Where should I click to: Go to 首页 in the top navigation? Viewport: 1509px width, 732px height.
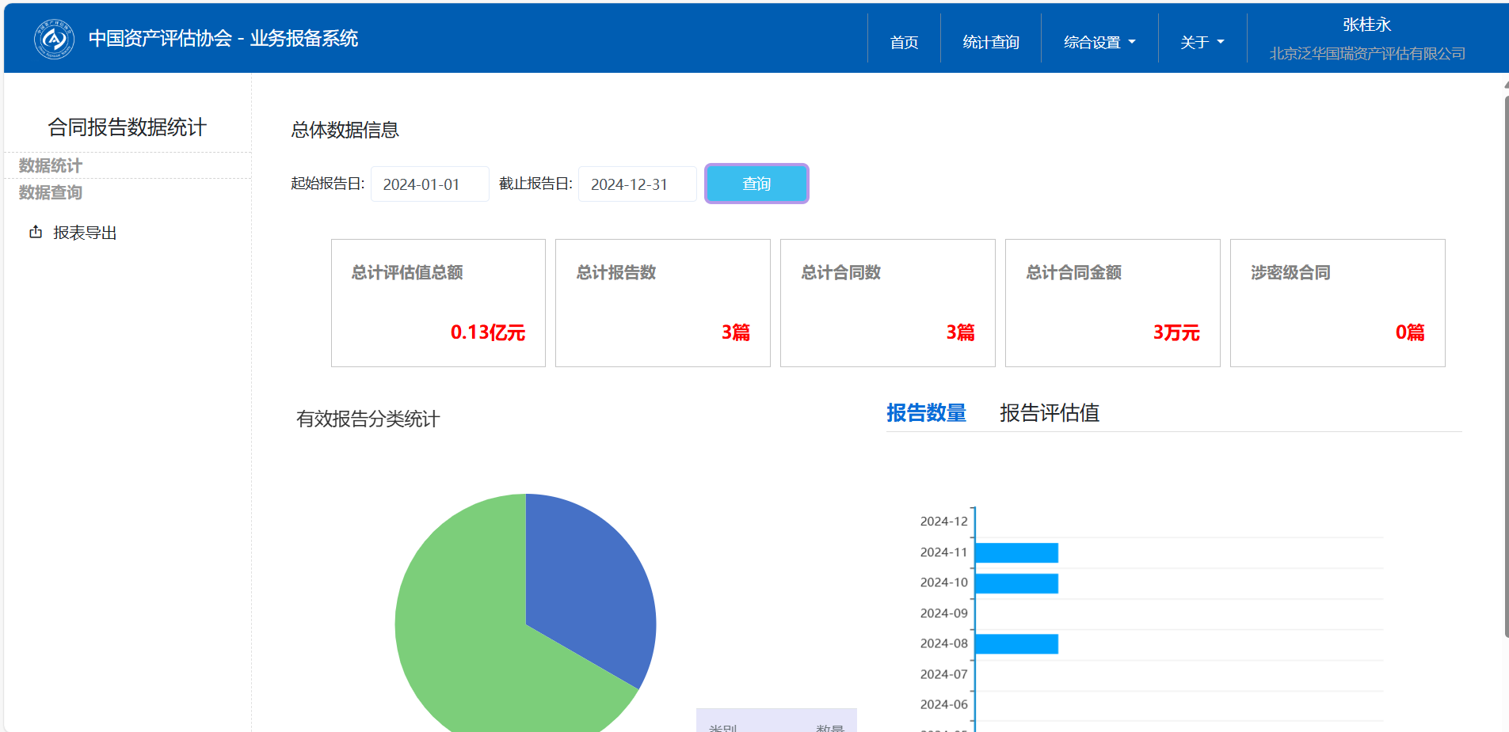[904, 42]
